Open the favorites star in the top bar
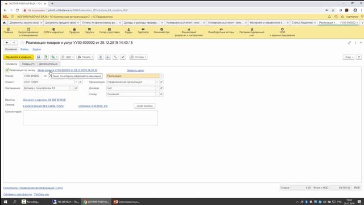Image resolution: width=364 pixels, height=205 pixels. click(x=342, y=17)
